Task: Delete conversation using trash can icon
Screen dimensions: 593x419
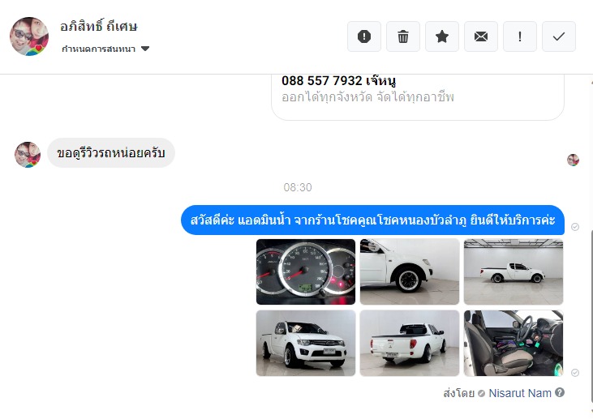Action: point(403,36)
